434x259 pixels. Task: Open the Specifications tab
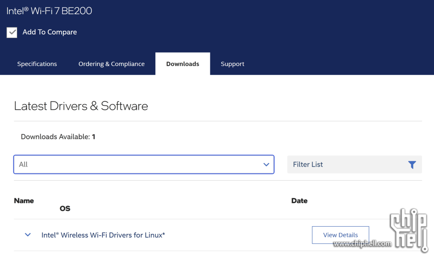tap(37, 64)
